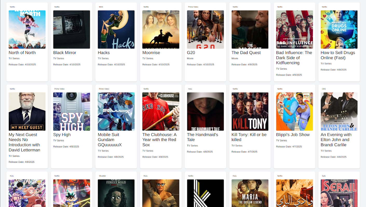Open the Moonrise poster artwork
The image size is (366, 207).
pyautogui.click(x=161, y=29)
